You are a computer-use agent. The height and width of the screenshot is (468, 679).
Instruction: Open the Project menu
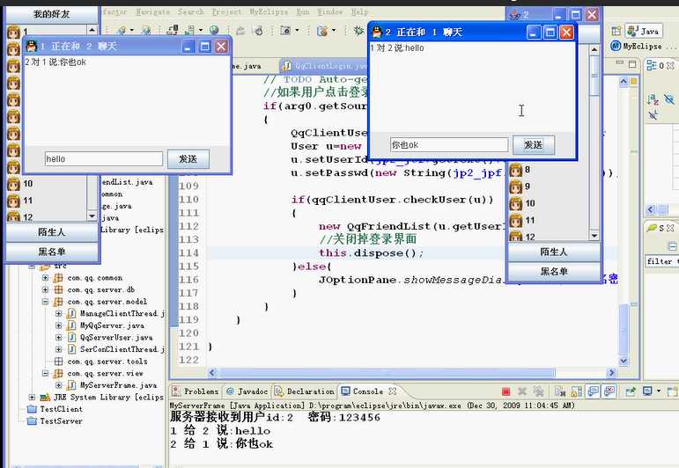[x=226, y=11]
